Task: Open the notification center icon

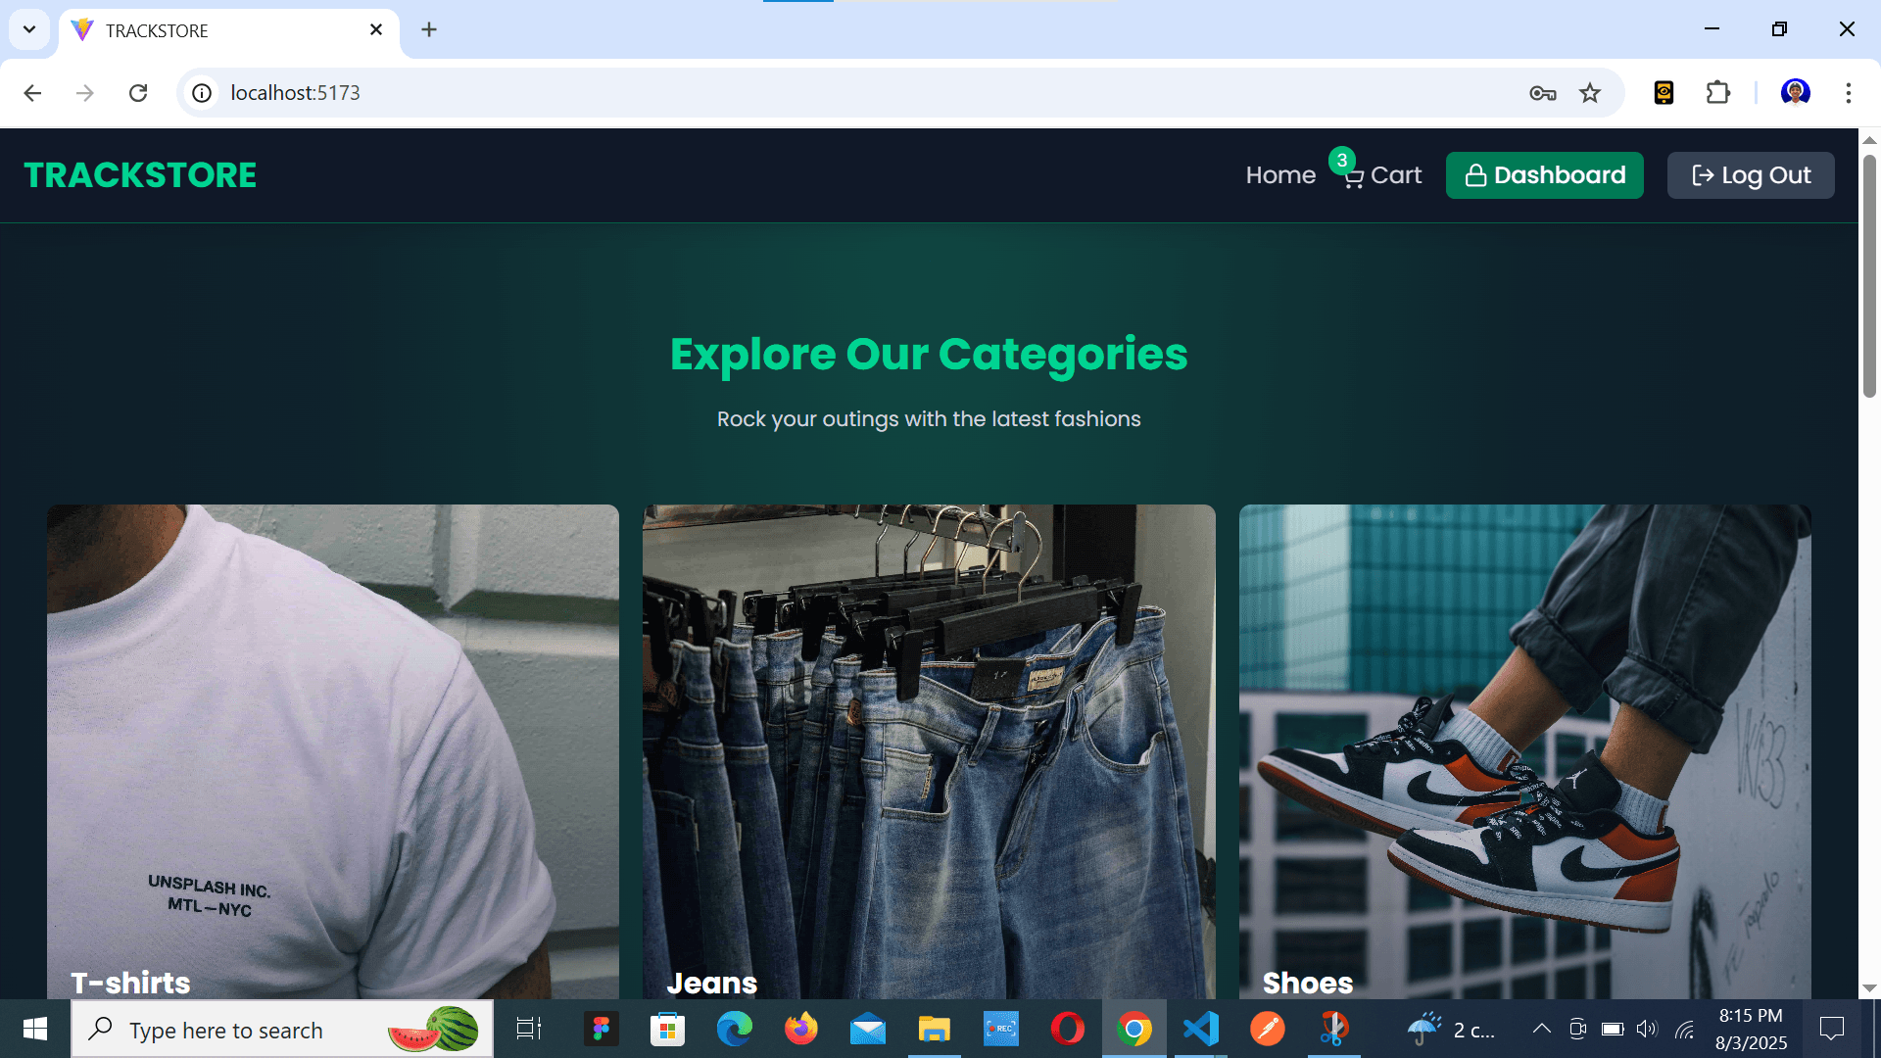Action: pyautogui.click(x=1831, y=1029)
